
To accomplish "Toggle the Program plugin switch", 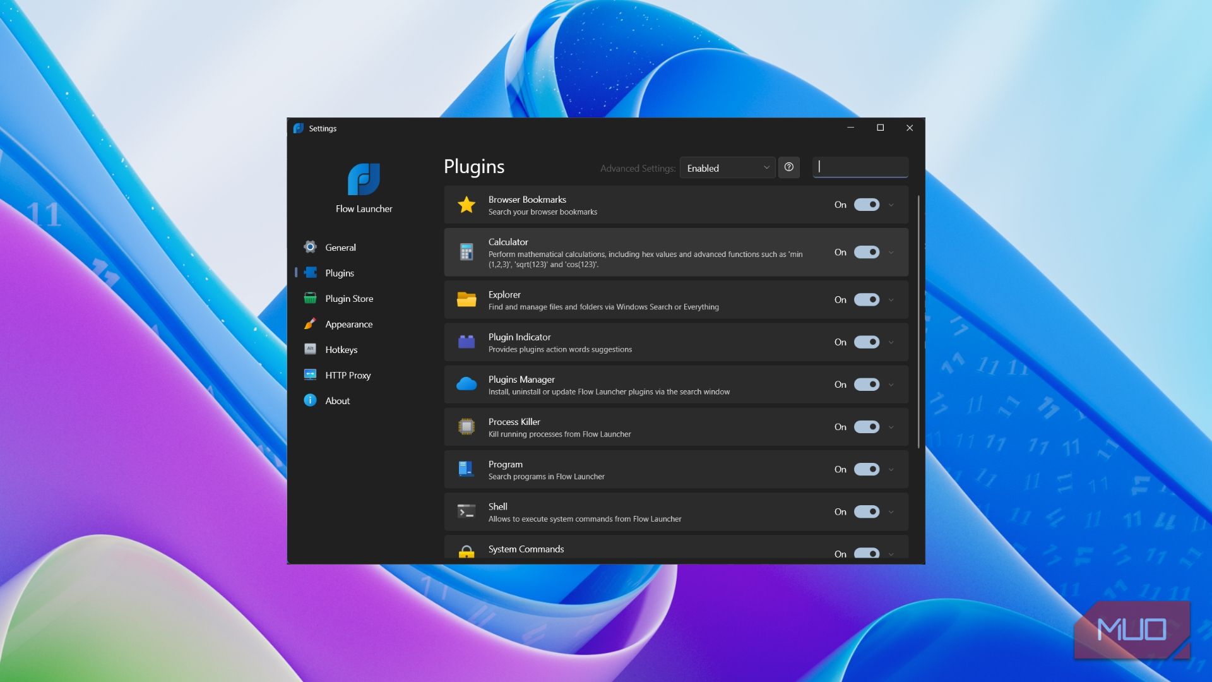I will click(866, 469).
